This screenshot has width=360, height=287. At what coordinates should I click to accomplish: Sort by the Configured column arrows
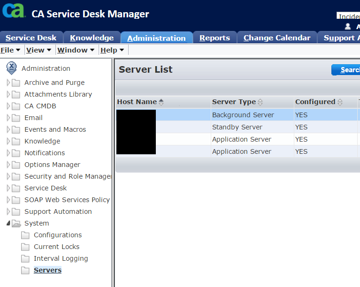[340, 102]
